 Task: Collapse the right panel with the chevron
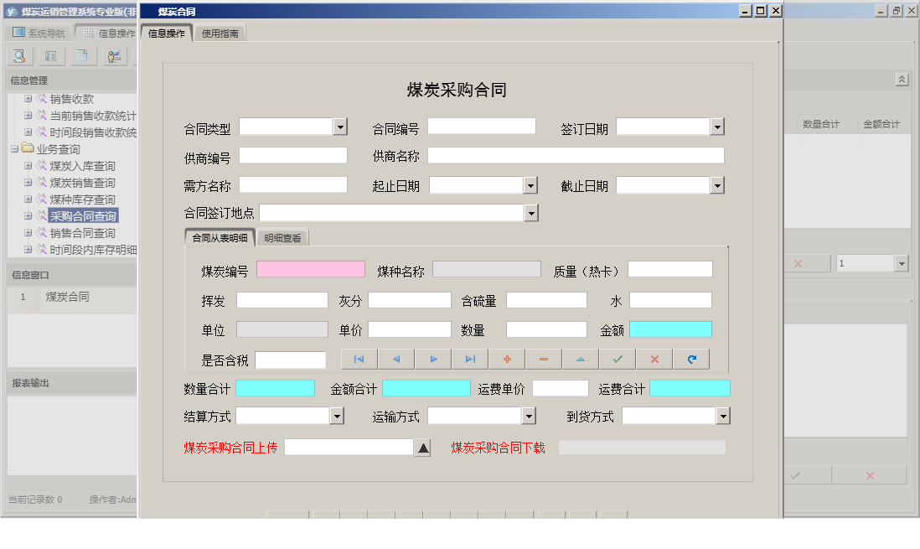902,78
